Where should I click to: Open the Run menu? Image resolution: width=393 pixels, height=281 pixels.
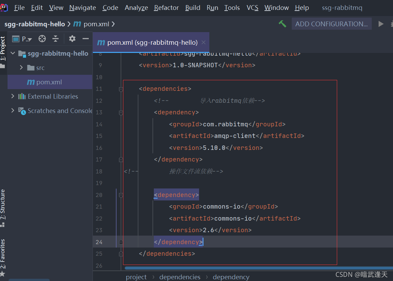point(212,8)
